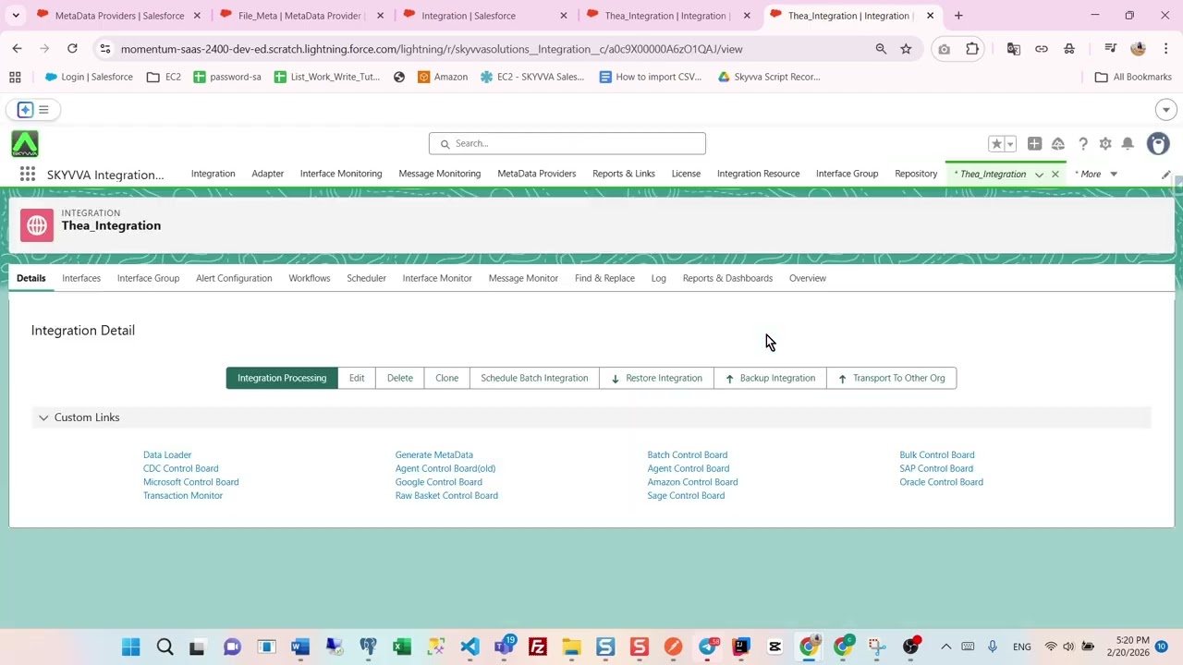Open the favorites star in Salesforce header
The height and width of the screenshot is (665, 1183).
(996, 143)
